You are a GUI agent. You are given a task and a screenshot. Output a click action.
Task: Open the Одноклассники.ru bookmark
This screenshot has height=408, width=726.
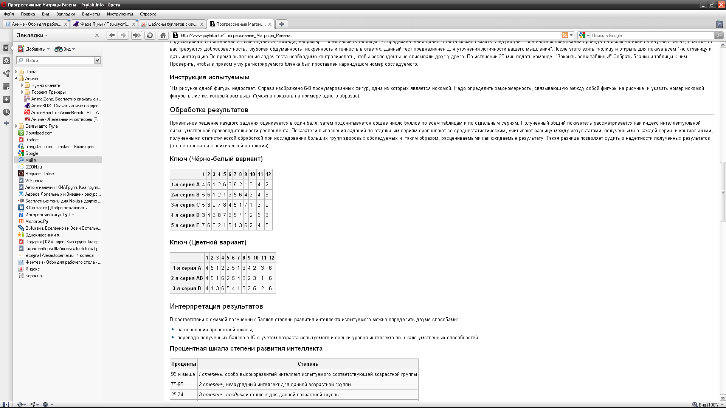point(58,235)
